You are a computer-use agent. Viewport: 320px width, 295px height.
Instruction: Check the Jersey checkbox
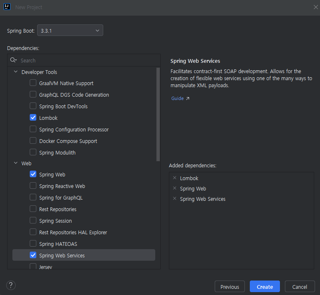33,266
